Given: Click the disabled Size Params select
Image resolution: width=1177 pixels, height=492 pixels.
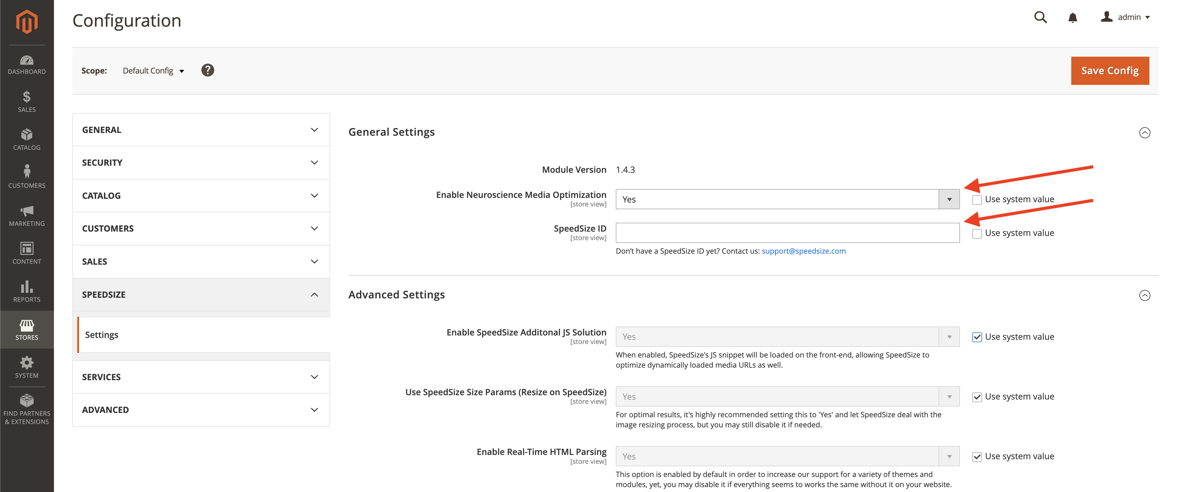Looking at the screenshot, I should 787,396.
